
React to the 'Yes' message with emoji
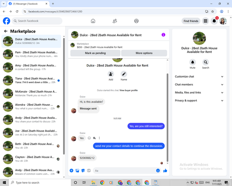89,138
